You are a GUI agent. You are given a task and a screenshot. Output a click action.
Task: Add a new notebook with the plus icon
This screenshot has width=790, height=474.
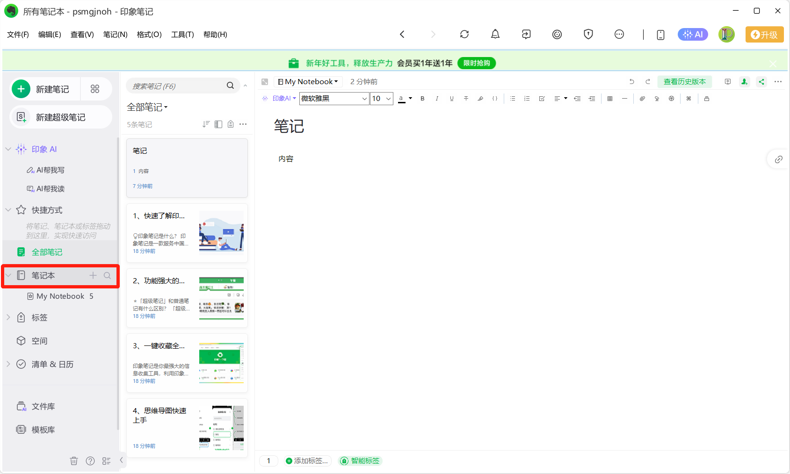pyautogui.click(x=93, y=275)
